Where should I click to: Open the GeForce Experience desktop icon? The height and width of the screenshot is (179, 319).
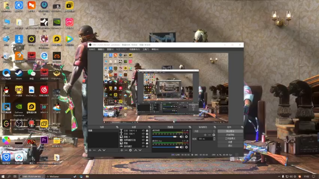pyautogui.click(x=19, y=110)
